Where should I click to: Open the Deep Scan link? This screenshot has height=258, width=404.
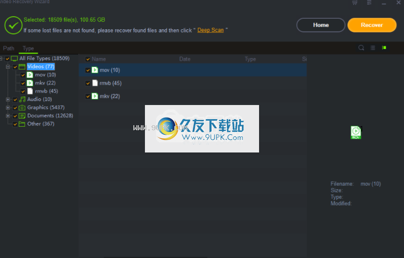[x=211, y=30]
